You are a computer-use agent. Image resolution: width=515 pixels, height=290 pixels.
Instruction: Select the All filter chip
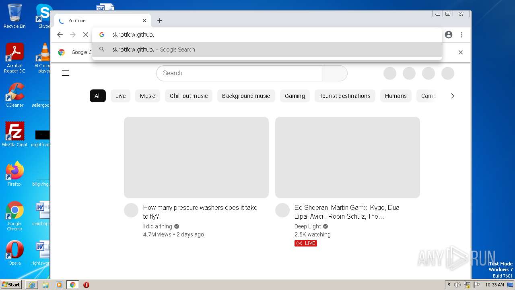point(97,96)
